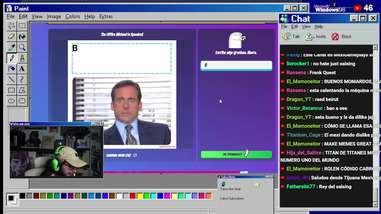Pick the black color swatch

point(22,196)
